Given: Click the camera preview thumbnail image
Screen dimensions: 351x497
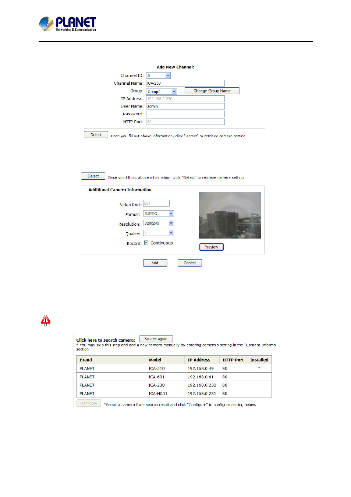Looking at the screenshot, I should 230,215.
